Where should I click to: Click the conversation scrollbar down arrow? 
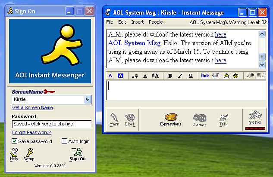[262, 65]
